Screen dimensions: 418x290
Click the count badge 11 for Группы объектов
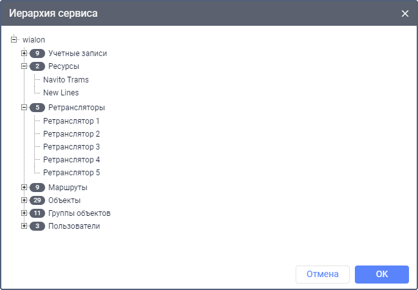pyautogui.click(x=37, y=213)
